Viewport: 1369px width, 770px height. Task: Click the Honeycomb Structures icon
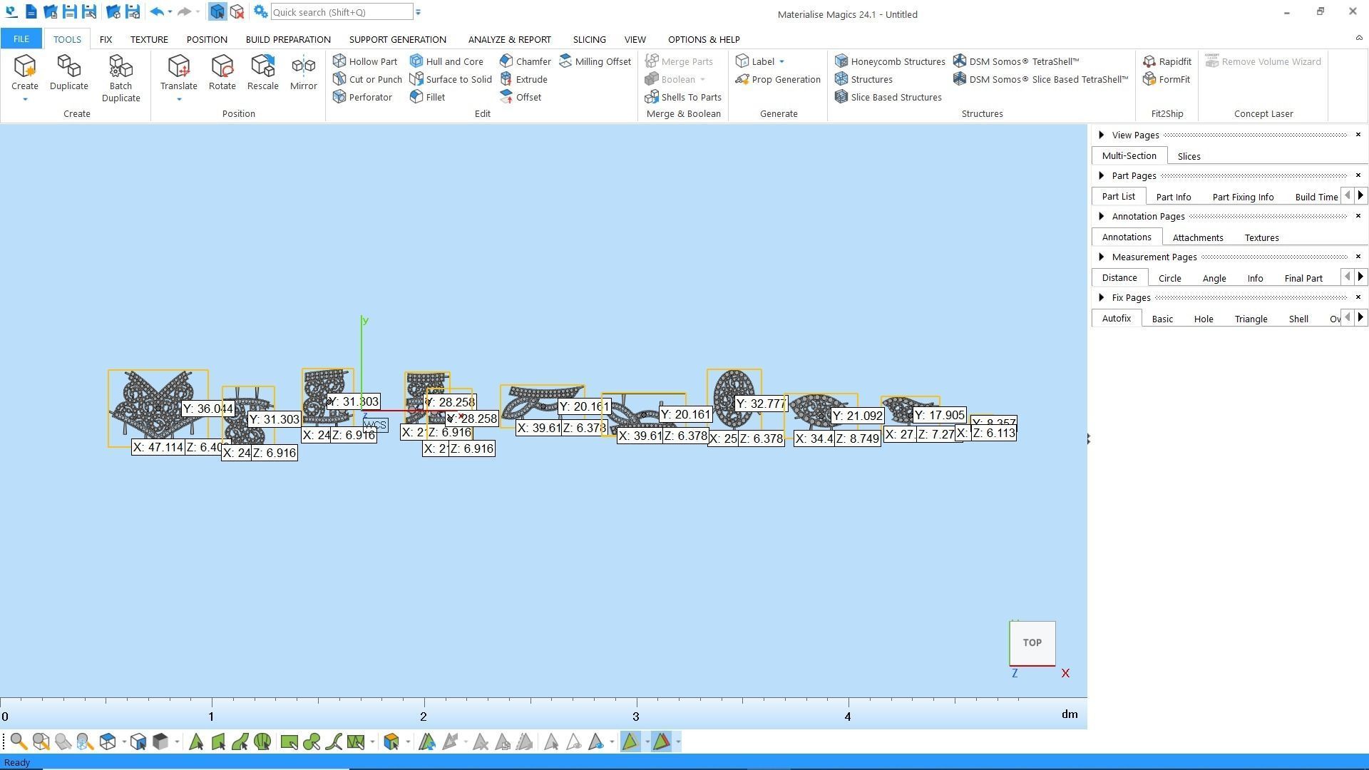click(841, 61)
